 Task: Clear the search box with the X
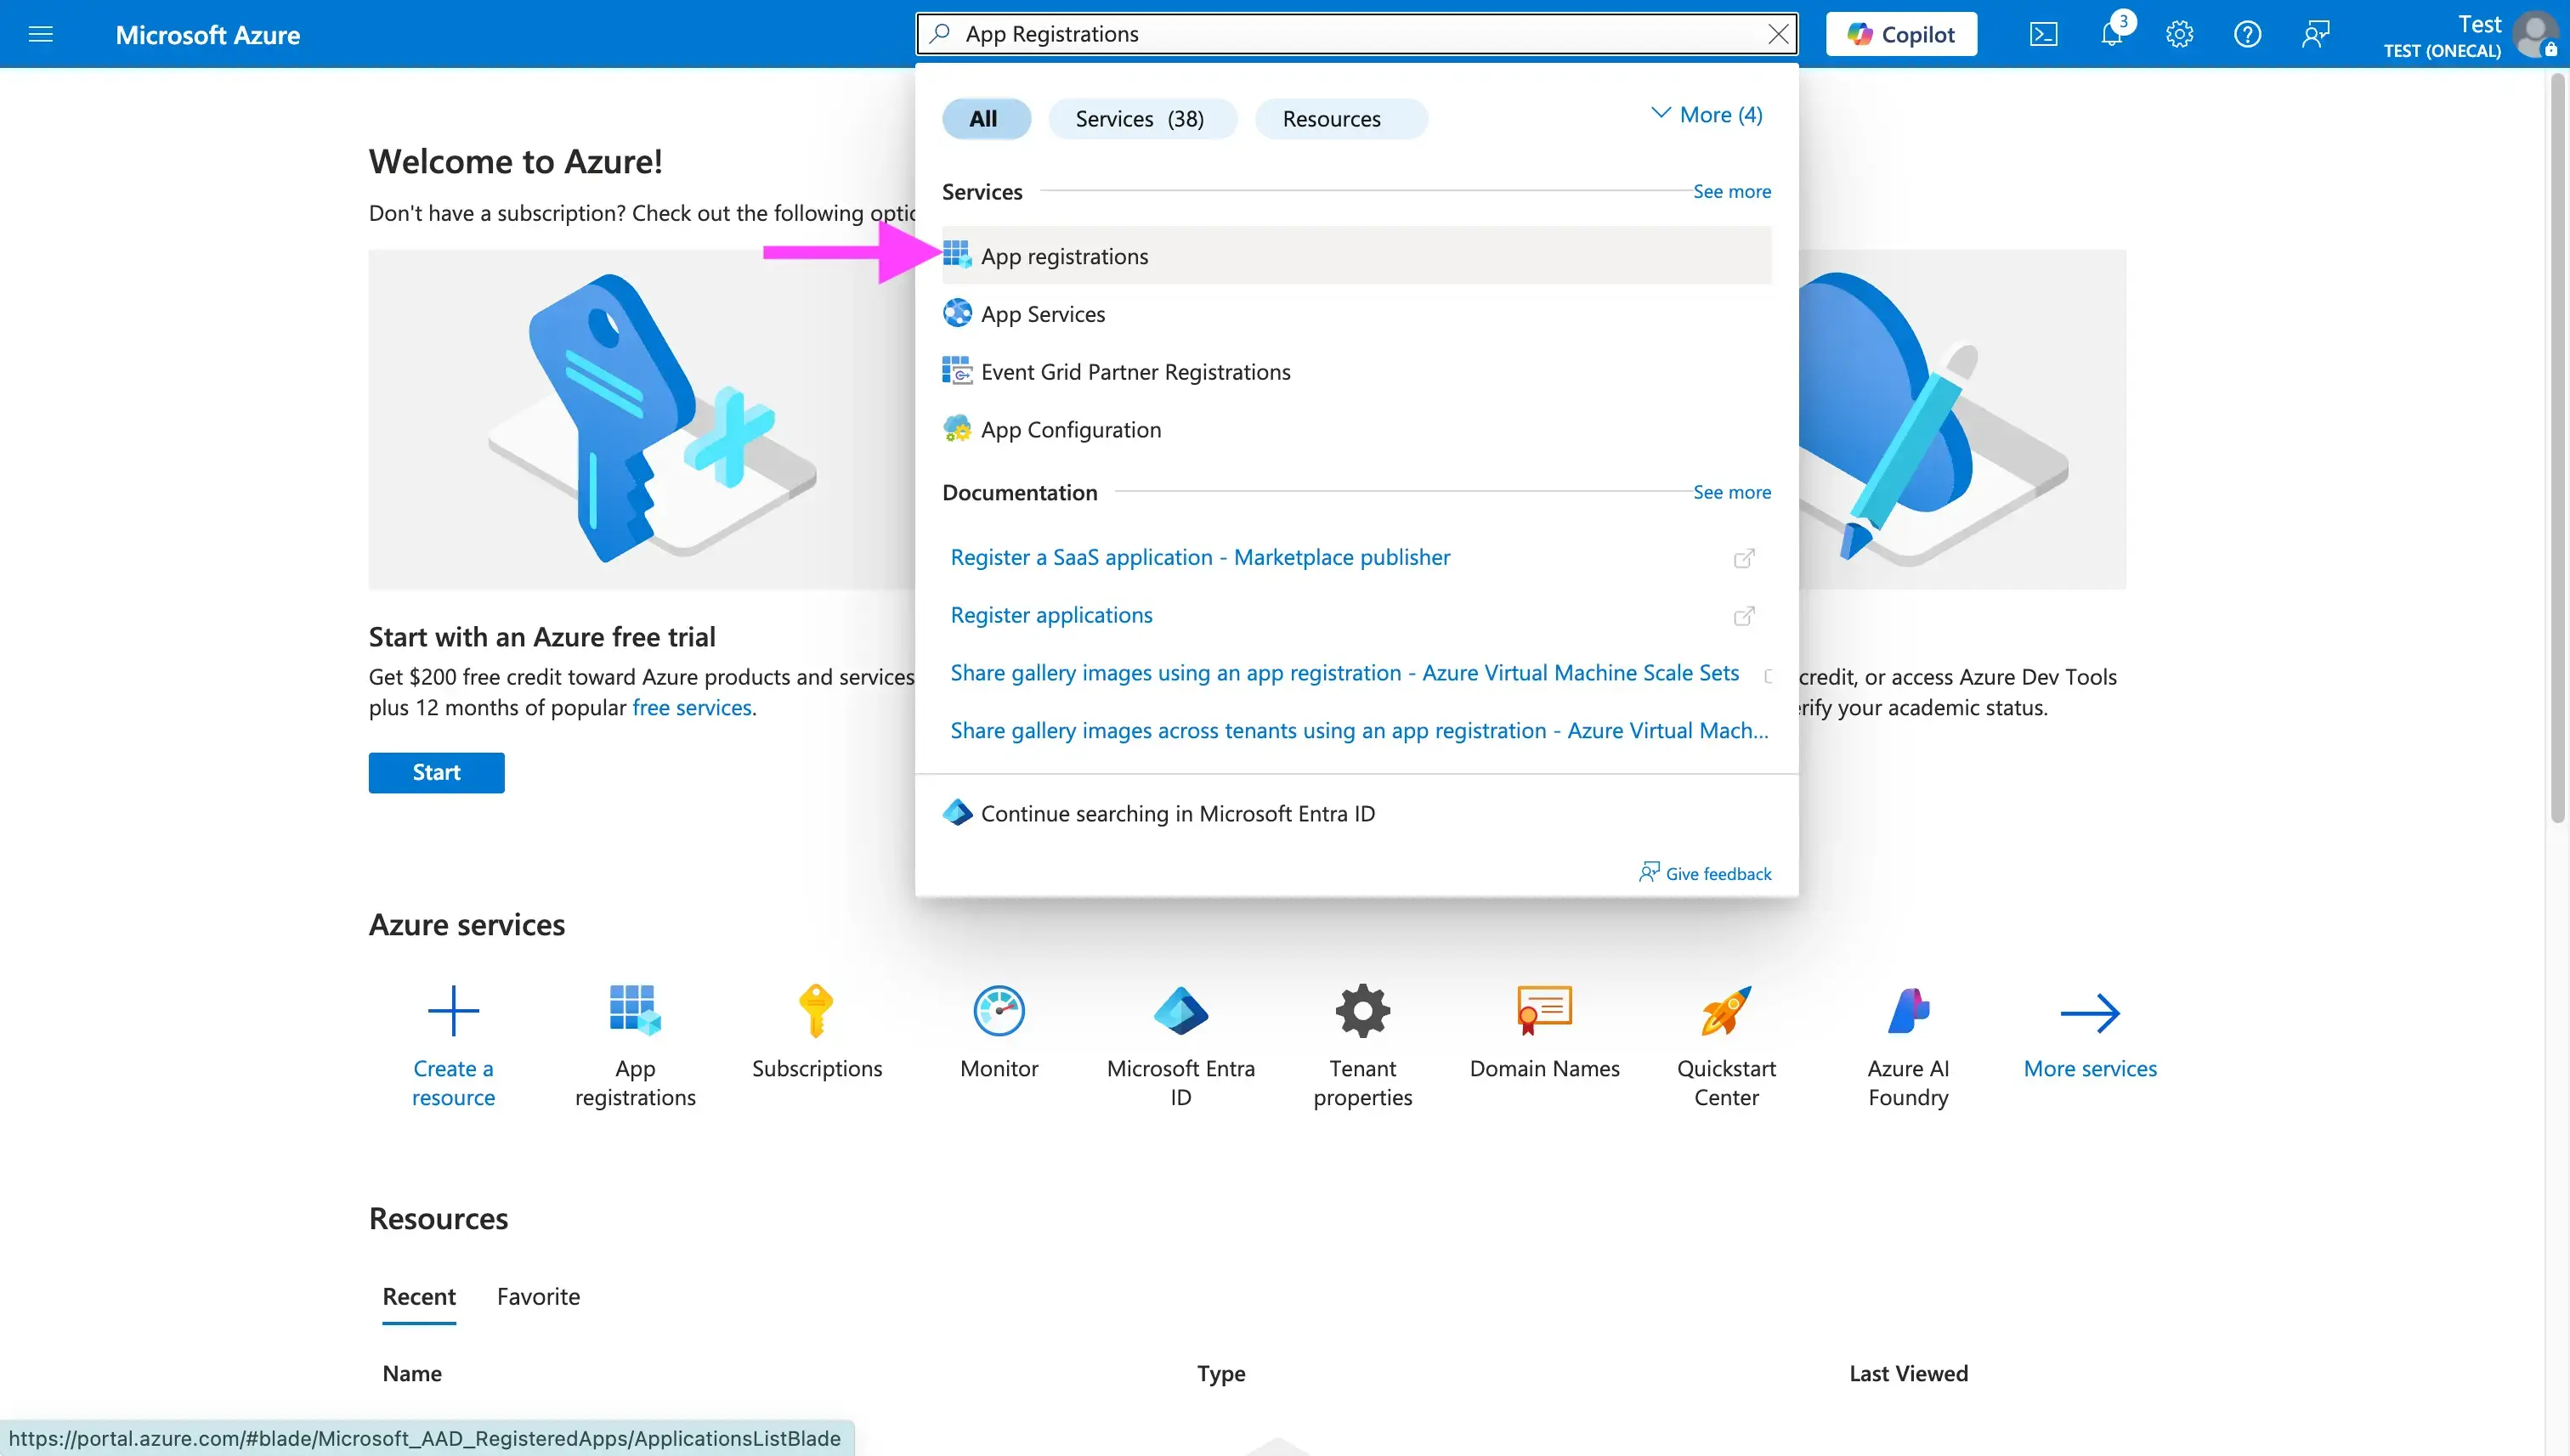pos(1778,34)
